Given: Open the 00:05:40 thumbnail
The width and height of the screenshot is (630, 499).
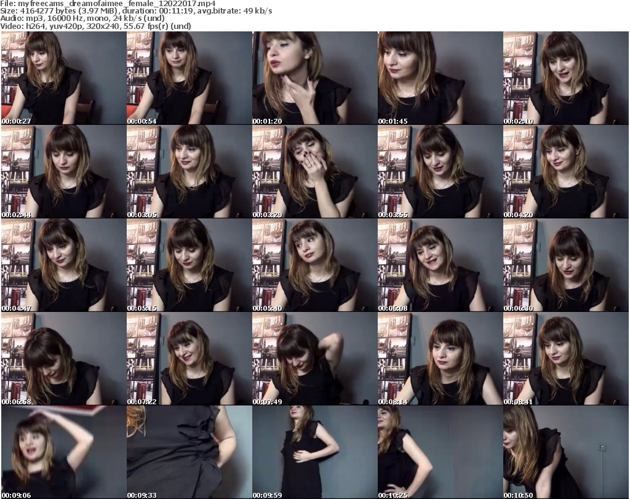Looking at the screenshot, I should coord(314,265).
